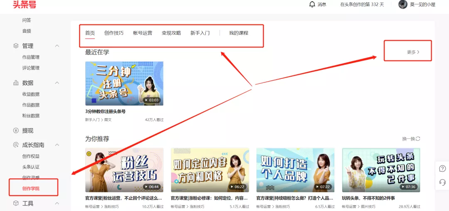Image resolution: width=449 pixels, height=211 pixels.
Task: Click the 头条号 logo
Action: coord(25,5)
